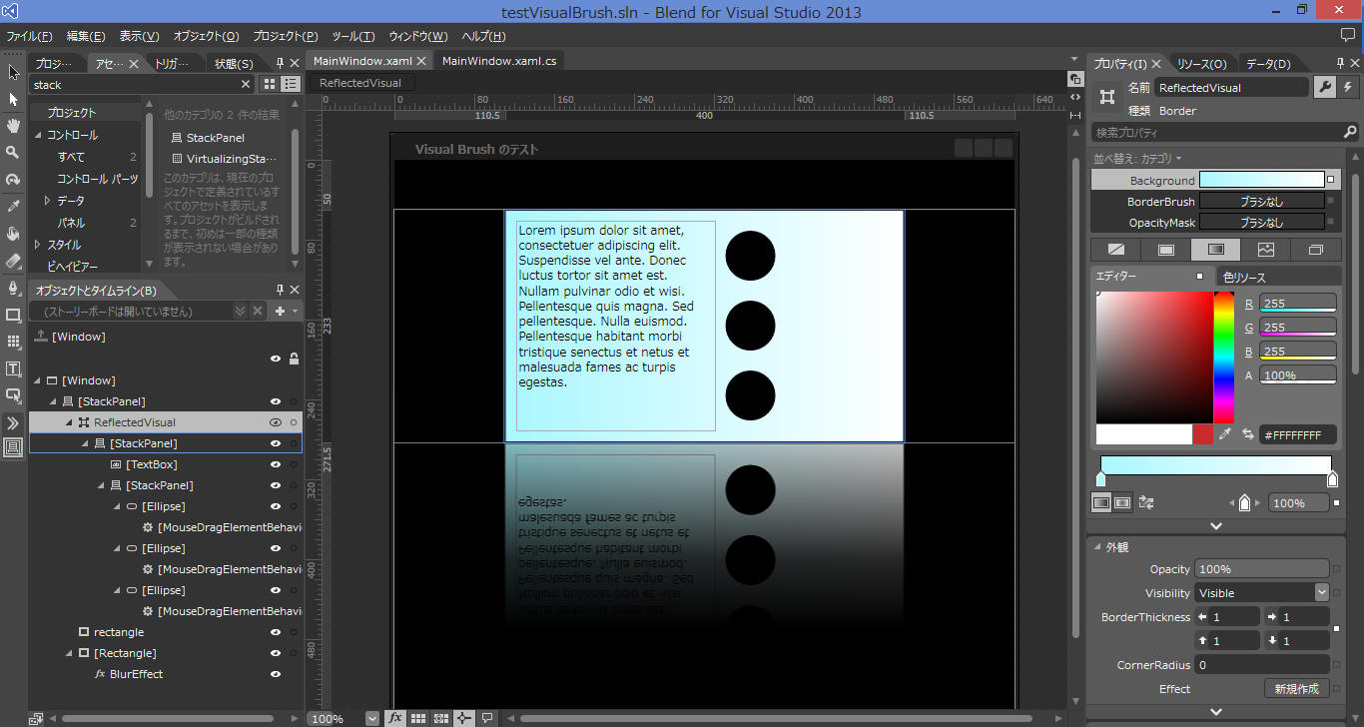The width and height of the screenshot is (1364, 727).
Task: Open the プロジェクト(P) menu
Action: (x=286, y=36)
